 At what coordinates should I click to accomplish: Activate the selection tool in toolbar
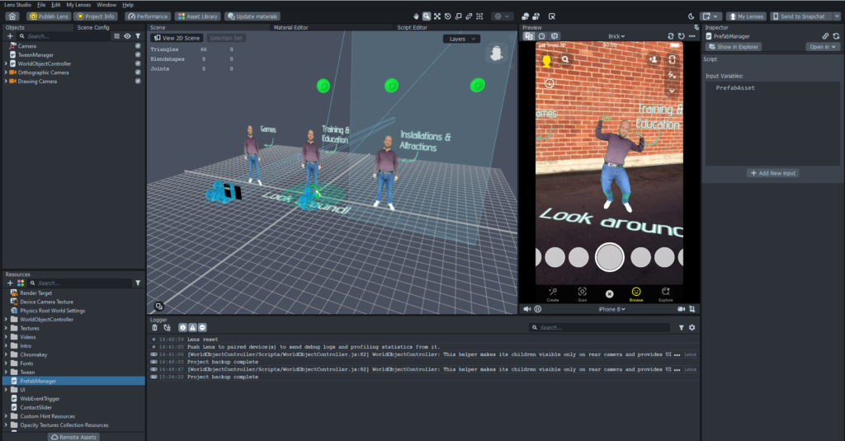(427, 16)
